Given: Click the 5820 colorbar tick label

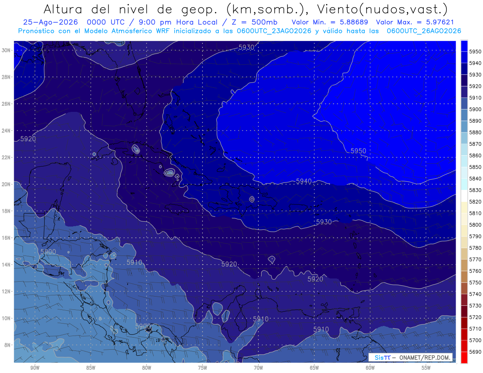Looking at the screenshot, I should (476, 202).
